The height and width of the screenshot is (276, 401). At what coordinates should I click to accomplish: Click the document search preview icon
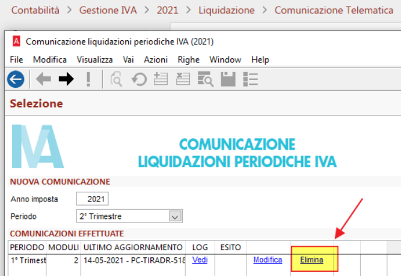point(116,79)
